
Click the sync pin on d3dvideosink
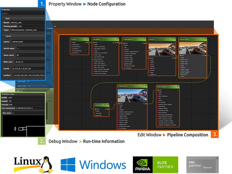pyautogui.click(x=158, y=94)
